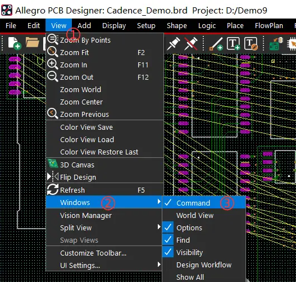Click the Add Text toolbar icon

[233, 44]
